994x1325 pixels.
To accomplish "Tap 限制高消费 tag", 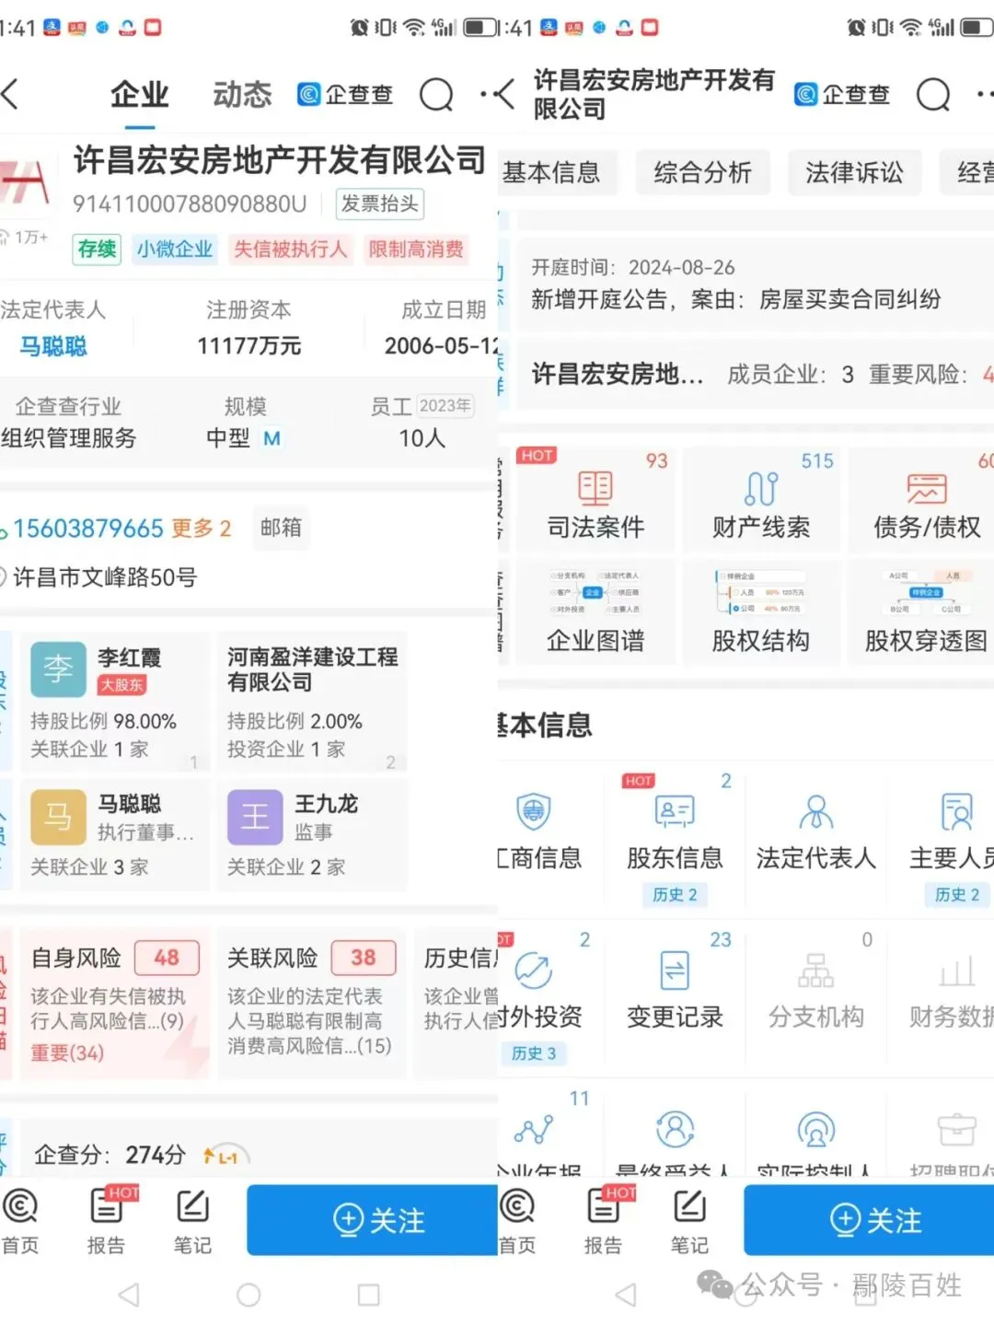I will tap(416, 249).
